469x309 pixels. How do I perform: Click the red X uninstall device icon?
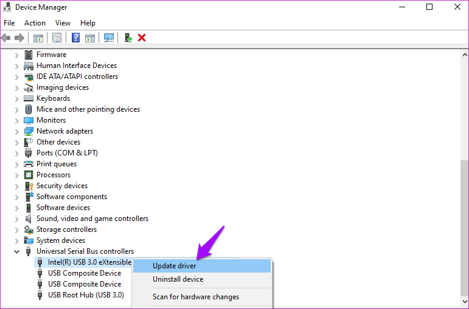coord(142,38)
